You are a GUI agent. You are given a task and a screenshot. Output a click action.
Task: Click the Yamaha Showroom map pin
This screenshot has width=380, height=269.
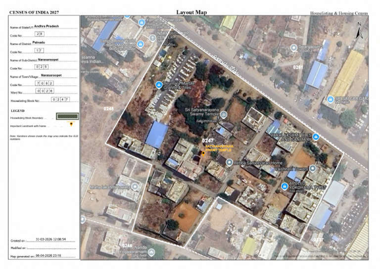pyautogui.click(x=142, y=23)
